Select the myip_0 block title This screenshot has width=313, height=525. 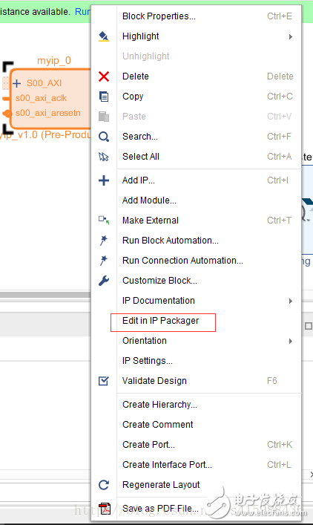tap(54, 61)
